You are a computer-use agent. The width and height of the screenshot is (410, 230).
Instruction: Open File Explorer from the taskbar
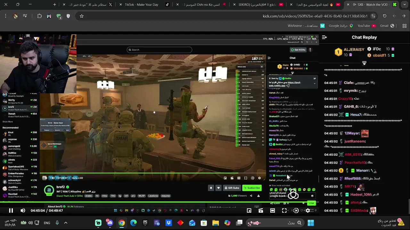pos(216,223)
